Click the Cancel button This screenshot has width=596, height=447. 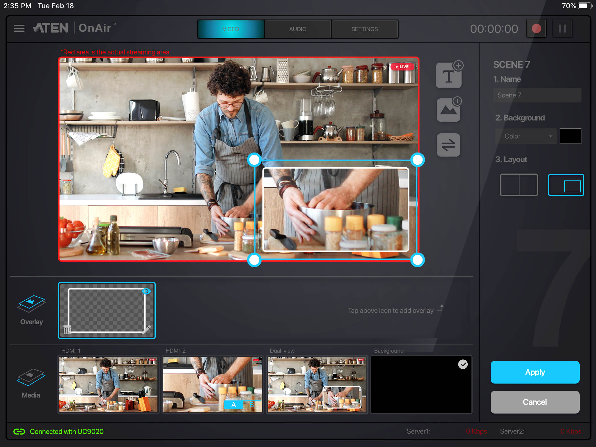click(x=535, y=402)
